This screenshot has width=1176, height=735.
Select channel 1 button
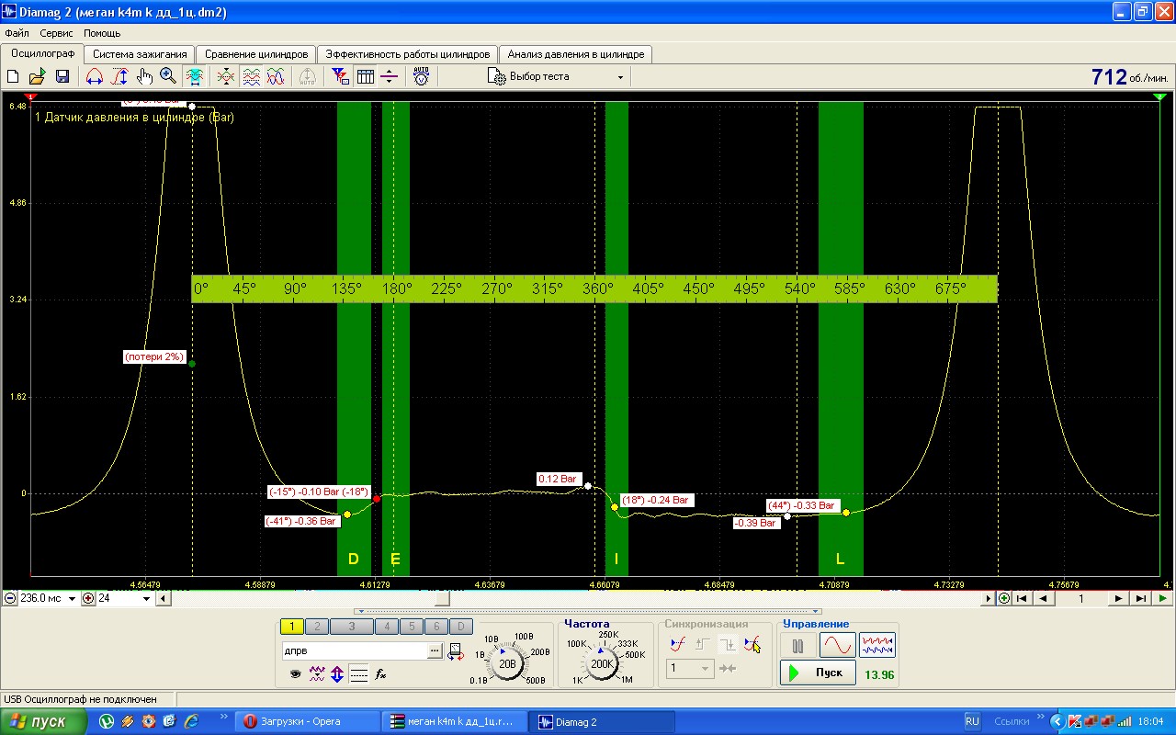(x=291, y=627)
